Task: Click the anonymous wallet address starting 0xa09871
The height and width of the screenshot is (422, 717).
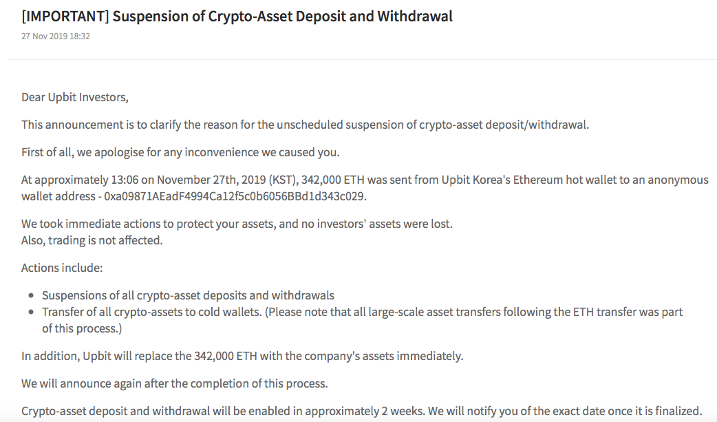Action: pos(235,196)
